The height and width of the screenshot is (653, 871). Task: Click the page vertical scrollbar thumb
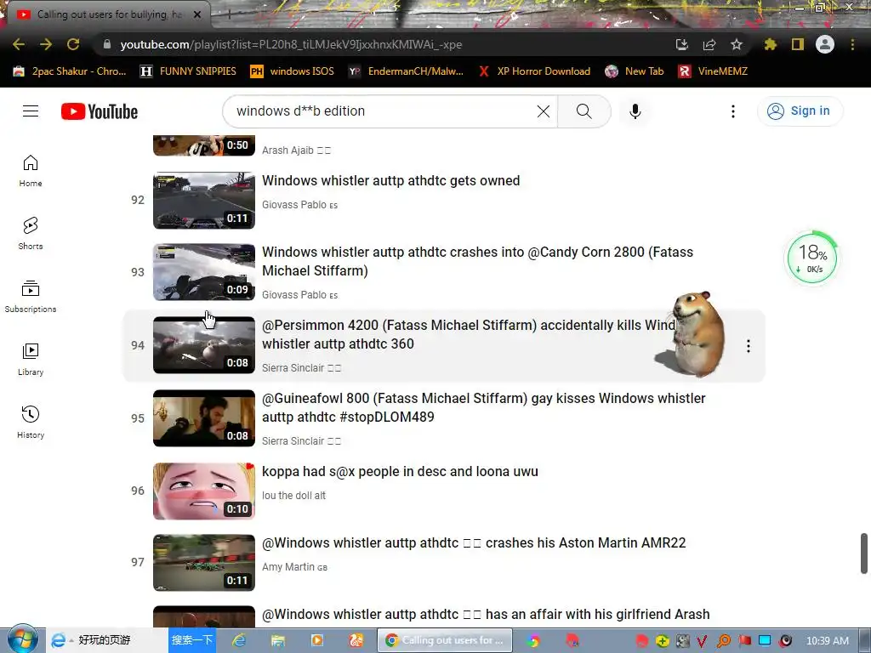(864, 554)
